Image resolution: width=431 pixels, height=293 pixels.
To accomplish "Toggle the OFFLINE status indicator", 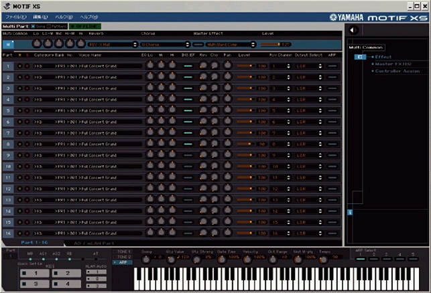I will [x=85, y=26].
